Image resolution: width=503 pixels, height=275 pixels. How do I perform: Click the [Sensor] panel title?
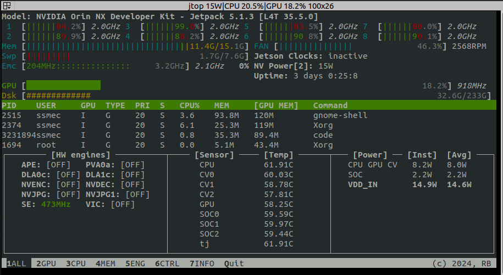point(214,155)
